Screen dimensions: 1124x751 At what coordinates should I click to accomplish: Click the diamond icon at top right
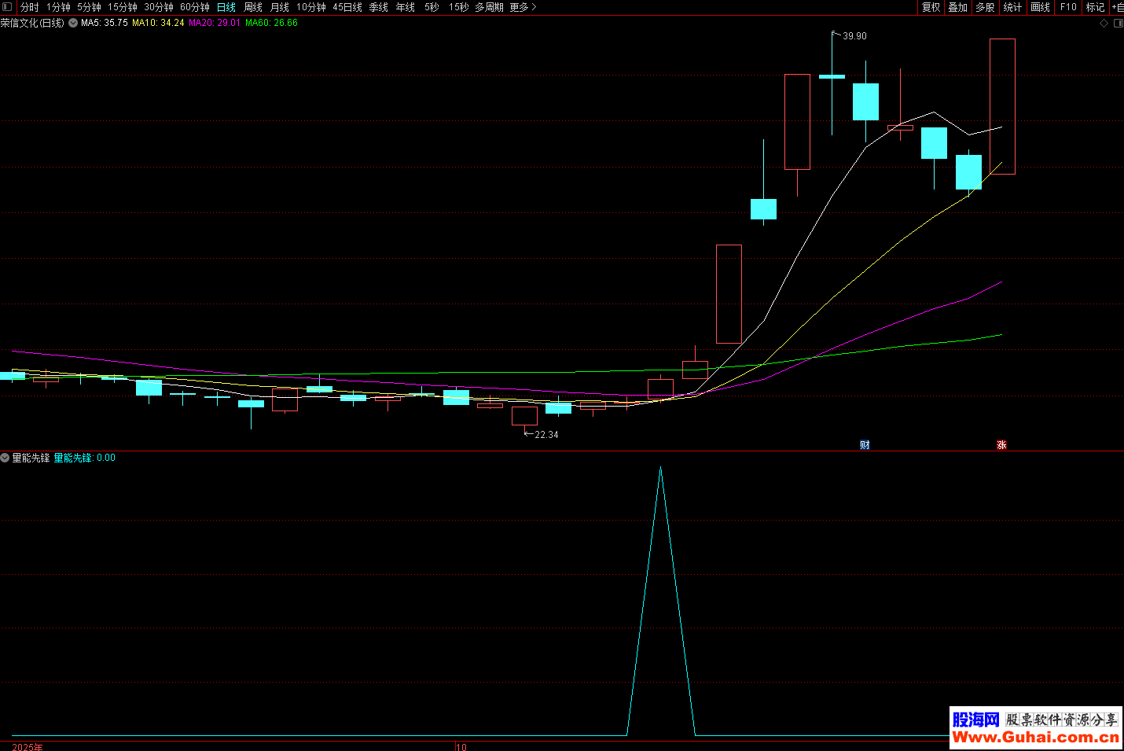coord(1104,24)
